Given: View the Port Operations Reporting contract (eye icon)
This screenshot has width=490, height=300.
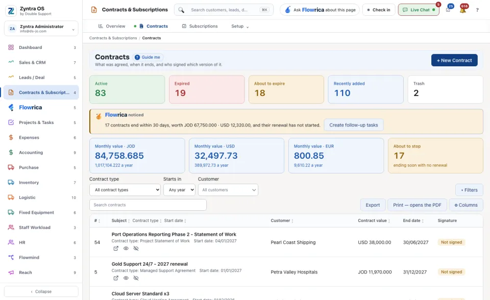Looking at the screenshot, I should point(126,248).
